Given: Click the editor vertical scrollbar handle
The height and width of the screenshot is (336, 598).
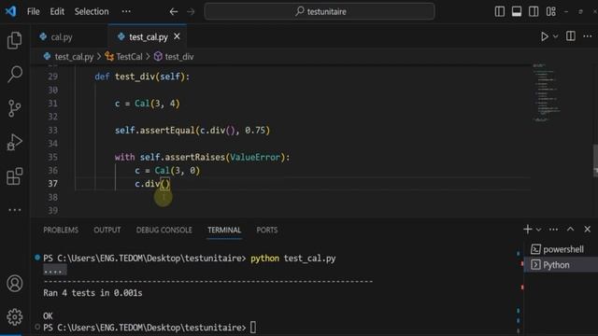Looking at the screenshot, I should [x=595, y=161].
